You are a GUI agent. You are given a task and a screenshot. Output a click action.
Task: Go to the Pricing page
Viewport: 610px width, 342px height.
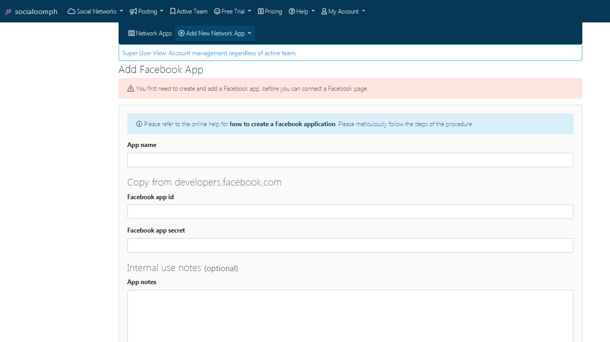[x=270, y=11]
